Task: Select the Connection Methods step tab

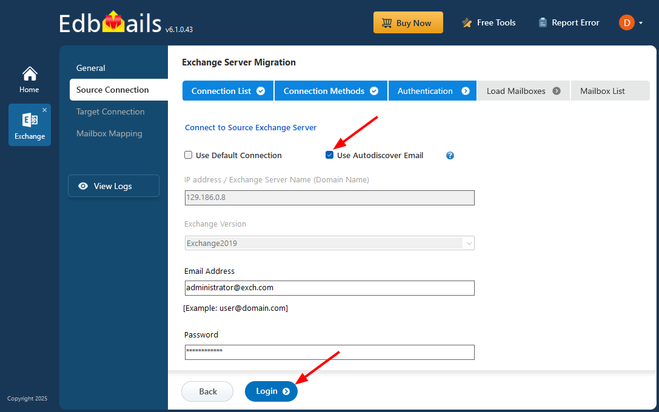Action: (x=330, y=91)
